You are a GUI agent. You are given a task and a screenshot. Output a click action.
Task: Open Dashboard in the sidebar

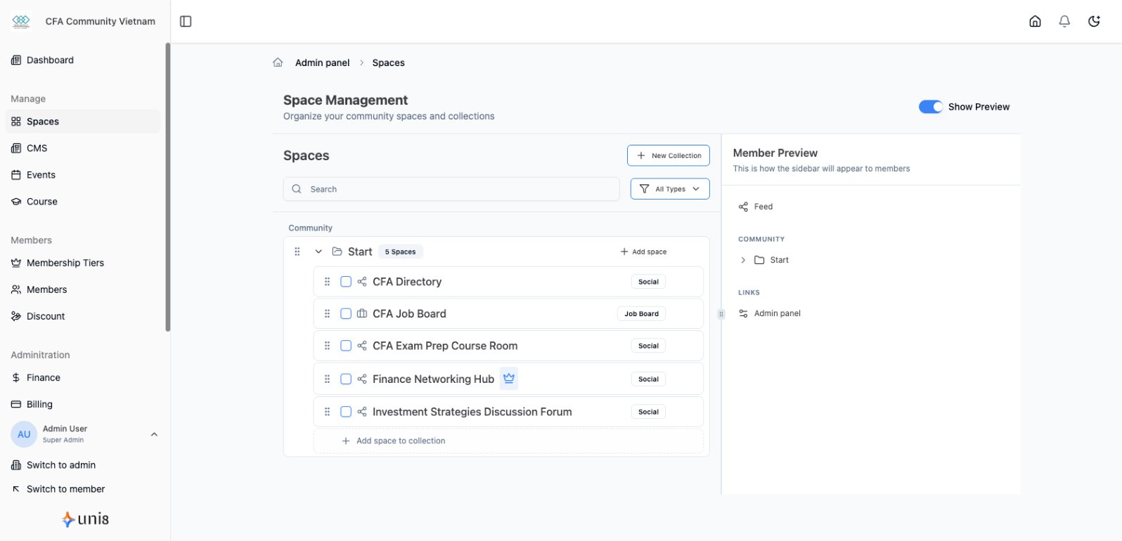83,60
